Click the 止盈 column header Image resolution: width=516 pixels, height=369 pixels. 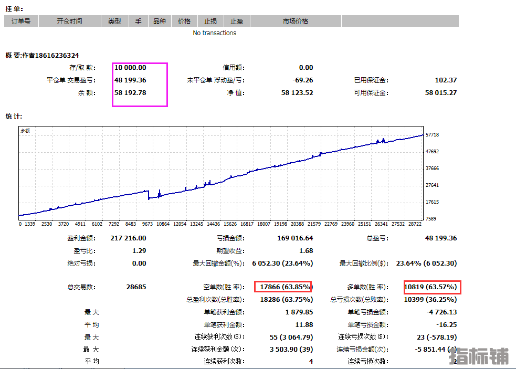[x=237, y=22]
